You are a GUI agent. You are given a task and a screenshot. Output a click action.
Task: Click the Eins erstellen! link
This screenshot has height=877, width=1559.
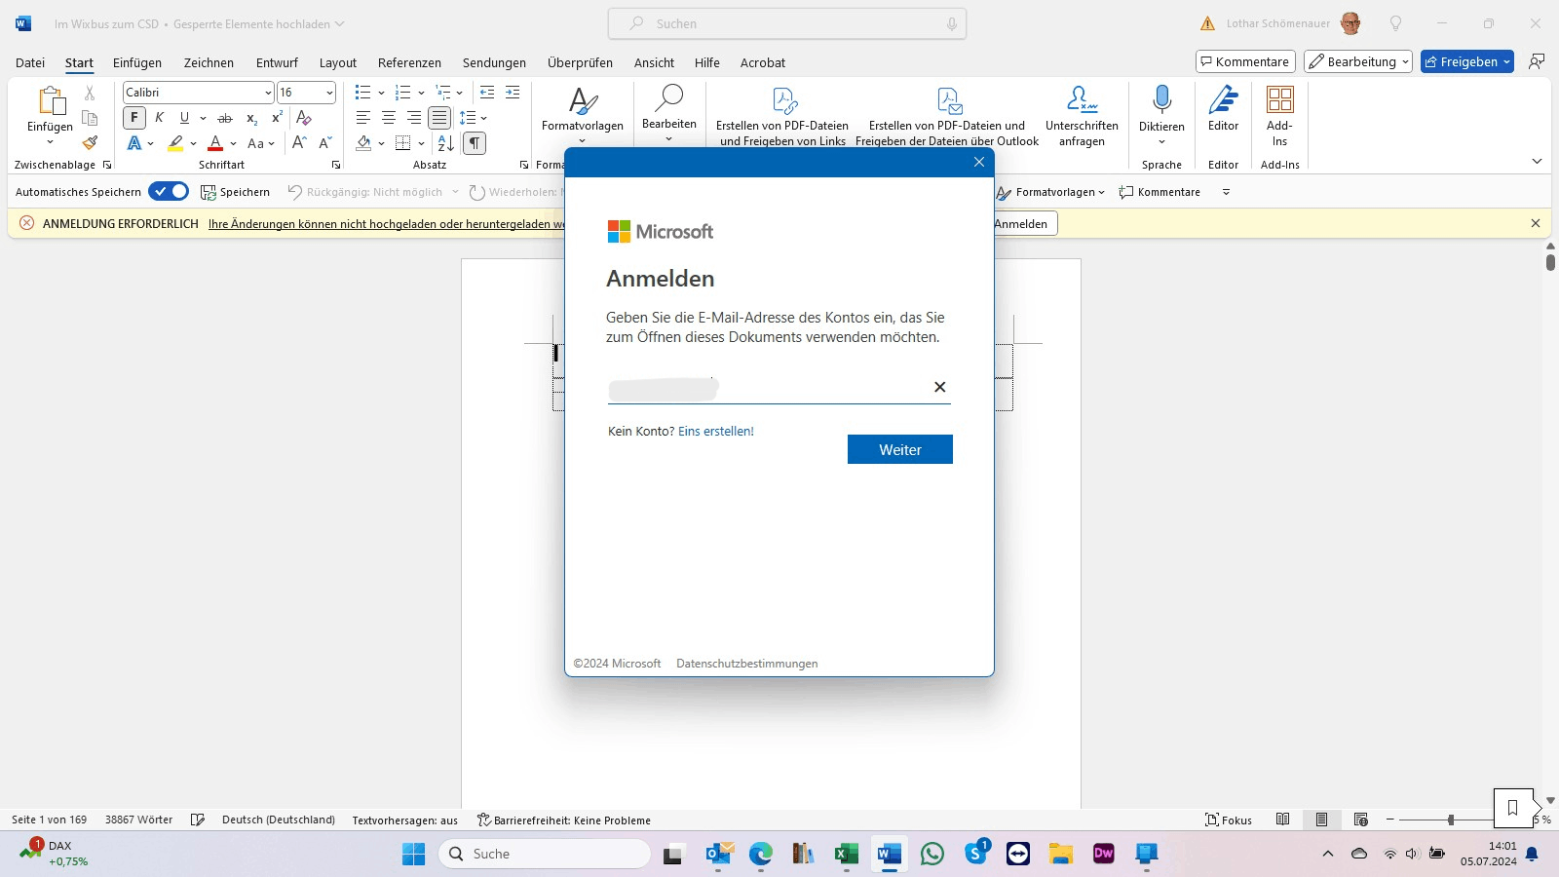point(716,431)
